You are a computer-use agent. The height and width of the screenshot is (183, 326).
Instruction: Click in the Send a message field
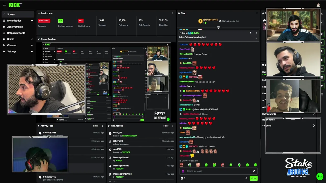219,171
